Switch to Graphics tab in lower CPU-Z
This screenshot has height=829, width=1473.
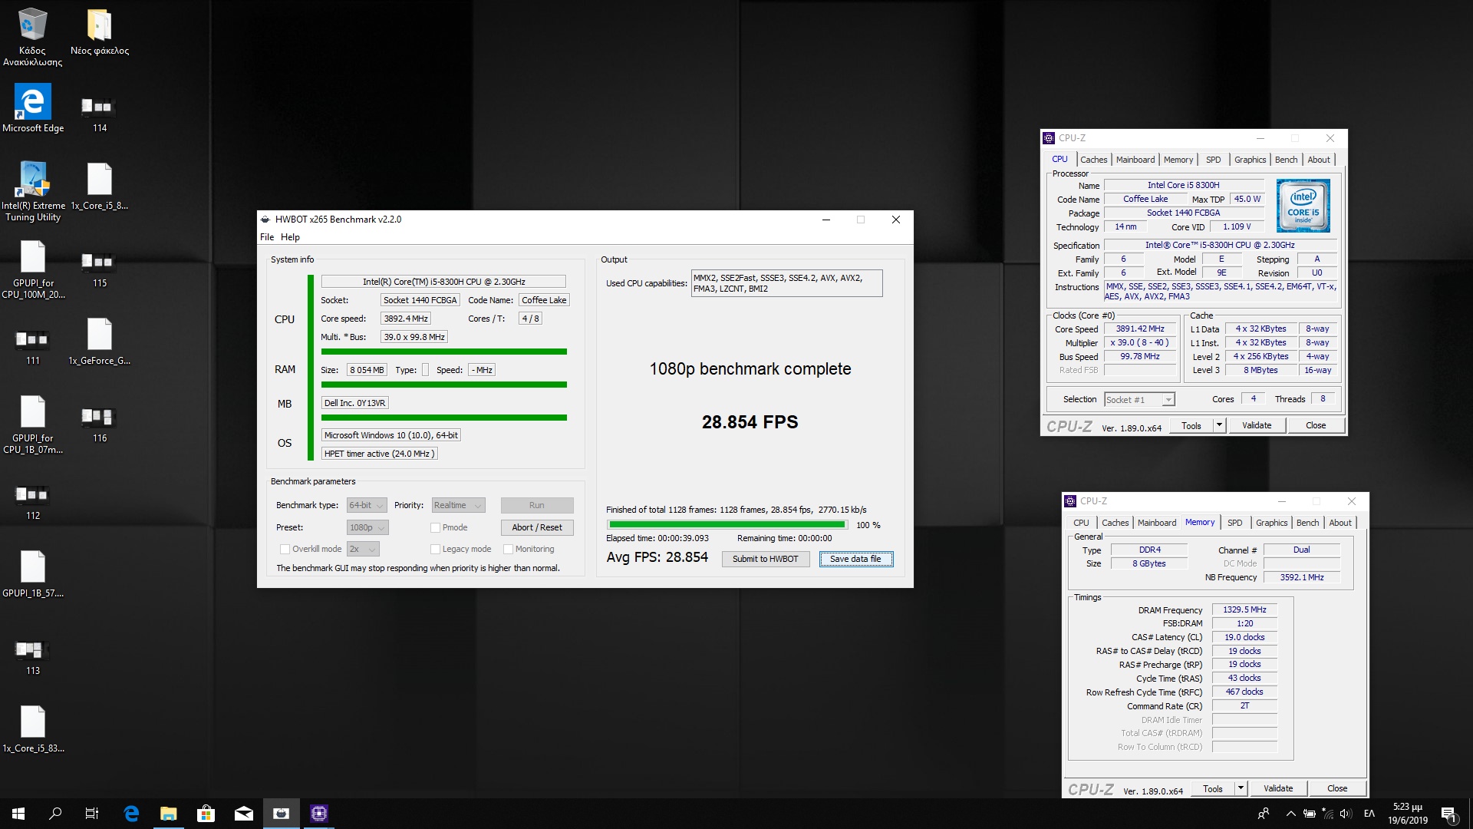coord(1271,523)
